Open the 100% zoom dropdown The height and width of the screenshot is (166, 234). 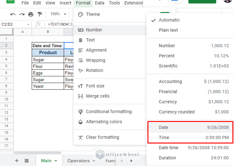58,14
